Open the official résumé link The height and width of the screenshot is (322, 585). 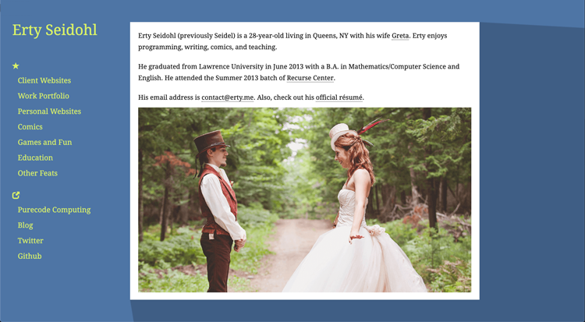tap(339, 97)
